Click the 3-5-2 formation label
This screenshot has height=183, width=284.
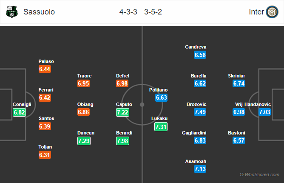pos(153,12)
